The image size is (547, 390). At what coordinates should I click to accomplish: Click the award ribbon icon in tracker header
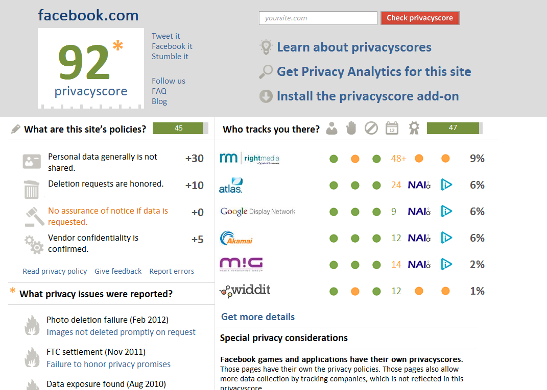414,128
